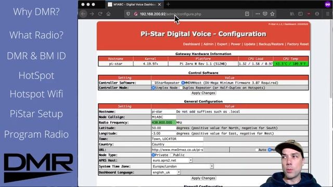Image resolution: width=333 pixels, height=187 pixels.
Task: Show the browser sidebar icon
Action: tap(300, 14)
